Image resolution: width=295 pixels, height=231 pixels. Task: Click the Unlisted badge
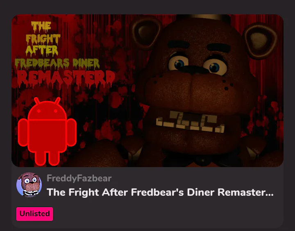tap(34, 214)
